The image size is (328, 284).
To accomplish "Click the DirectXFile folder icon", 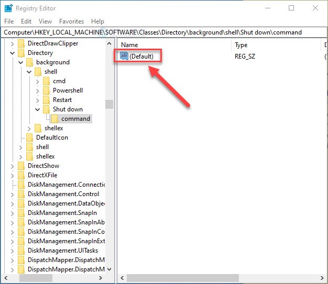I will pyautogui.click(x=21, y=175).
